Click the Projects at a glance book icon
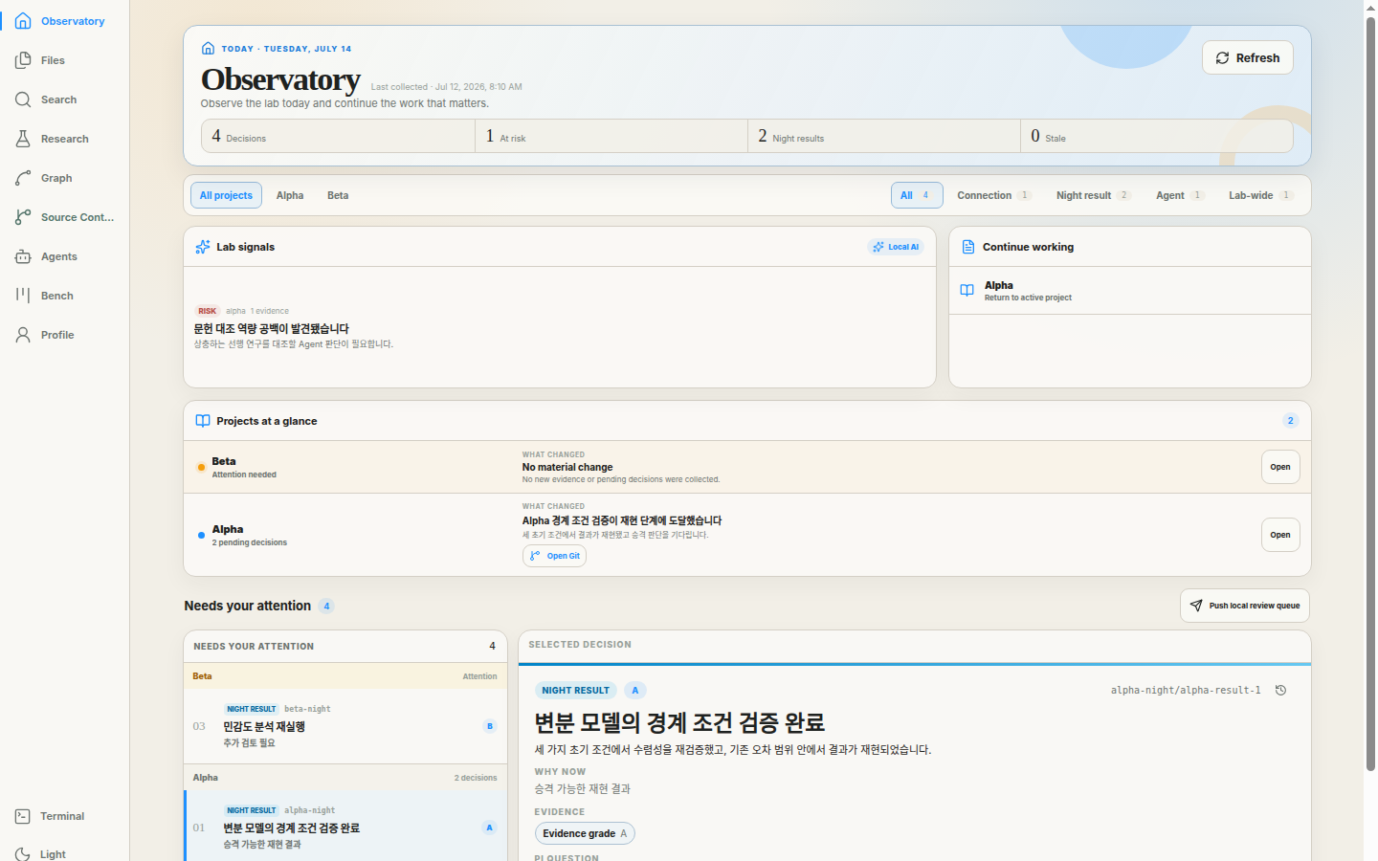This screenshot has width=1378, height=861. pyautogui.click(x=203, y=421)
